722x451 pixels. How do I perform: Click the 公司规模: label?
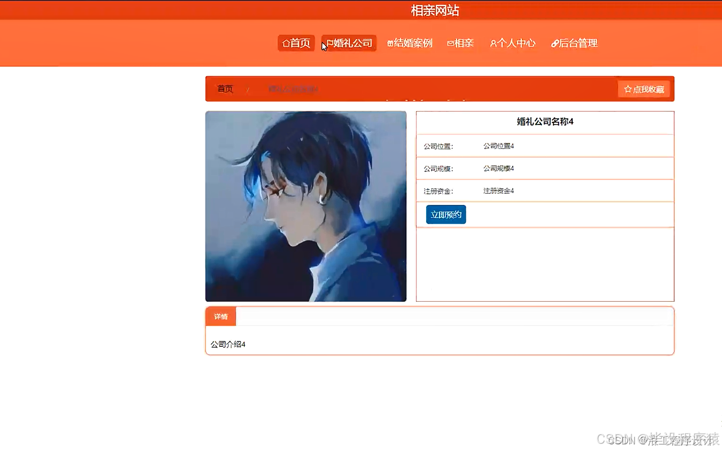438,169
